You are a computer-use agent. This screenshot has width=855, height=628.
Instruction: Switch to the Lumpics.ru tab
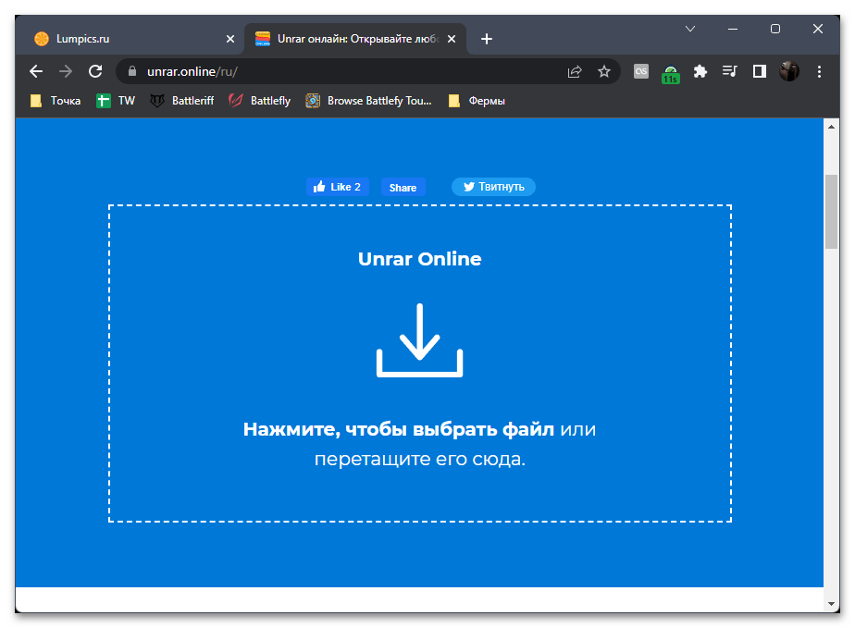coord(132,39)
